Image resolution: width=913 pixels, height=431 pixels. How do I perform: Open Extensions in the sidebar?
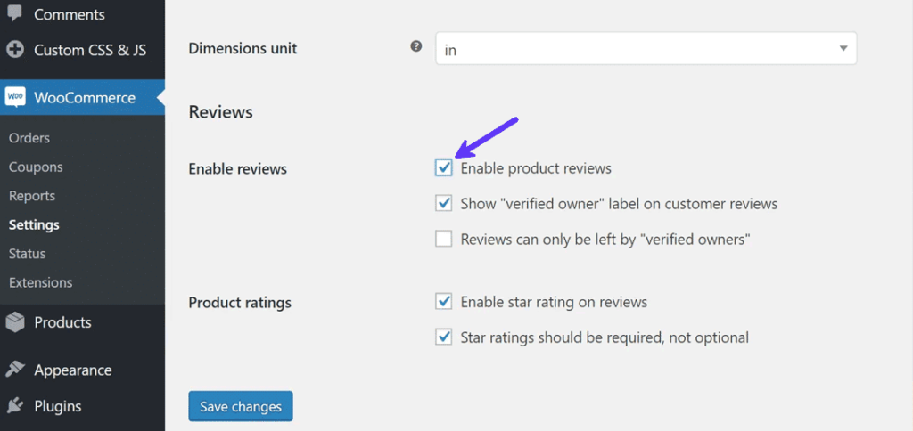point(40,282)
